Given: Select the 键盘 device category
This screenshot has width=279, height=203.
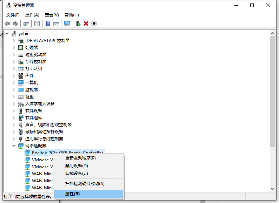Looking at the screenshot, I should coord(29,97).
